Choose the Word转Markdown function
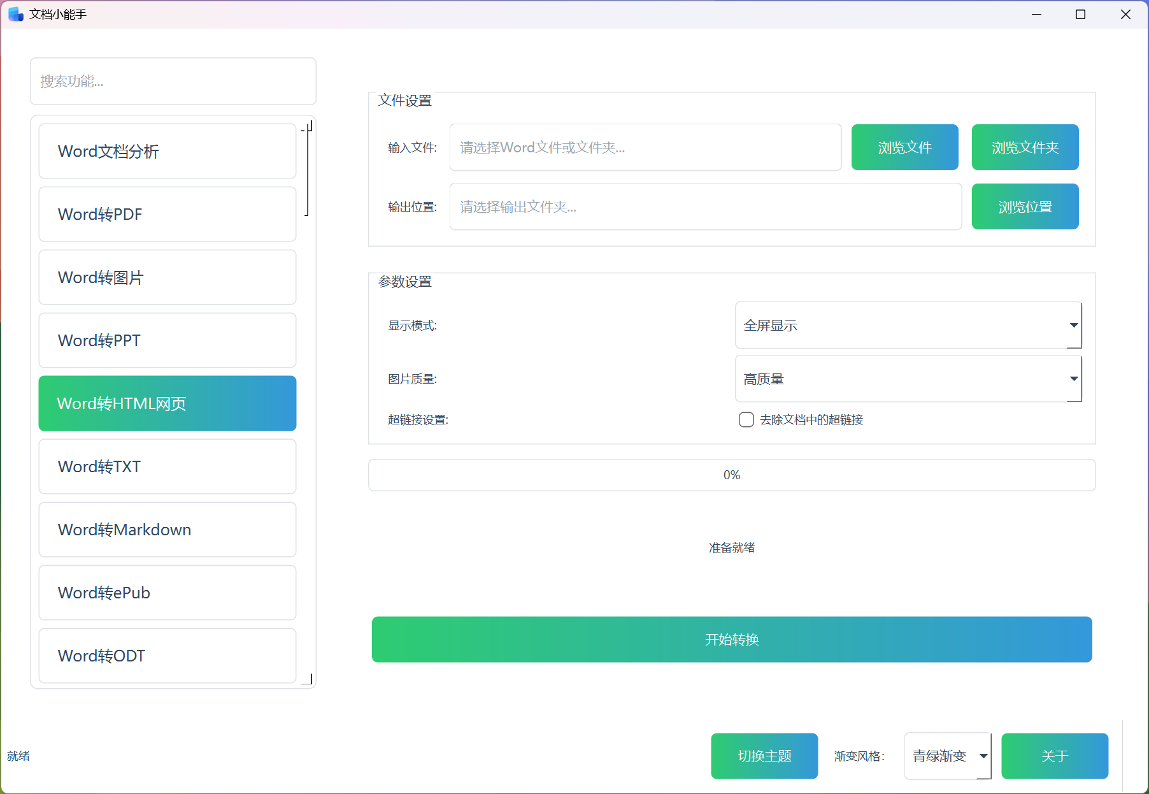 [x=167, y=530]
